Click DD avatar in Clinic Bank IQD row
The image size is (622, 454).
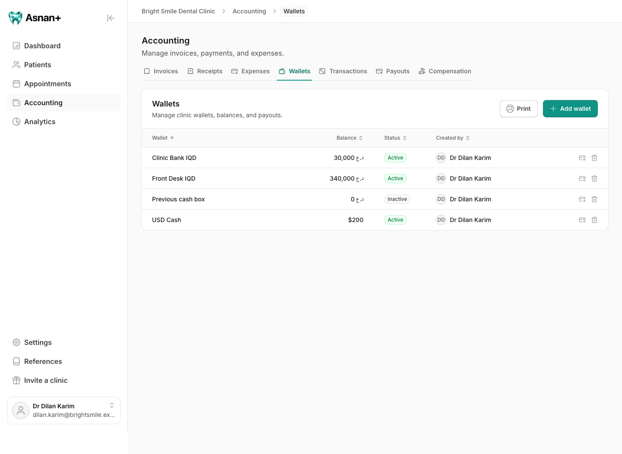coord(441,158)
